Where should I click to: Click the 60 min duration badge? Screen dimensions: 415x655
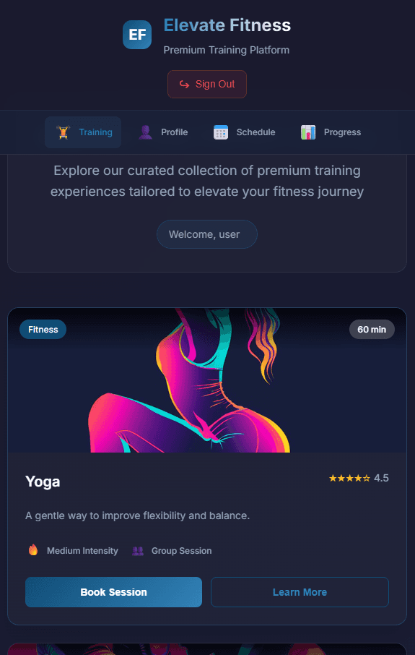tap(372, 329)
